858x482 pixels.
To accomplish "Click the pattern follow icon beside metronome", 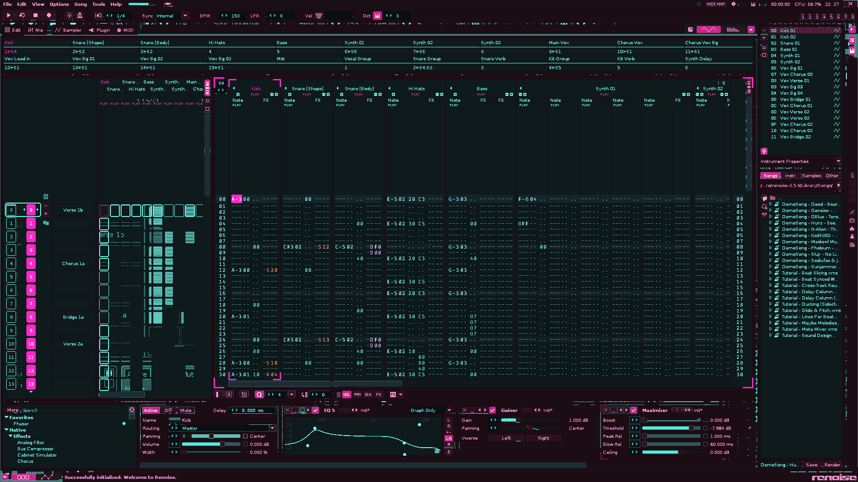I will coord(69,16).
